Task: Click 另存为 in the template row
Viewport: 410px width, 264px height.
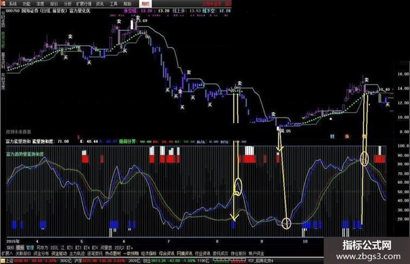Action: pos(42,247)
